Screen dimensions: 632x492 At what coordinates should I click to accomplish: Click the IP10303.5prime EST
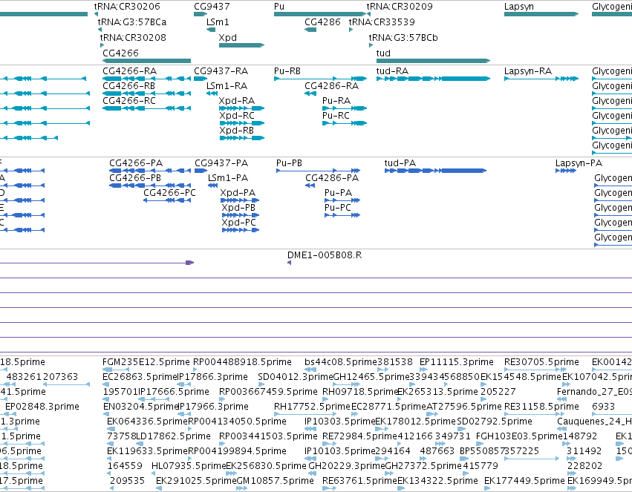[310, 429]
